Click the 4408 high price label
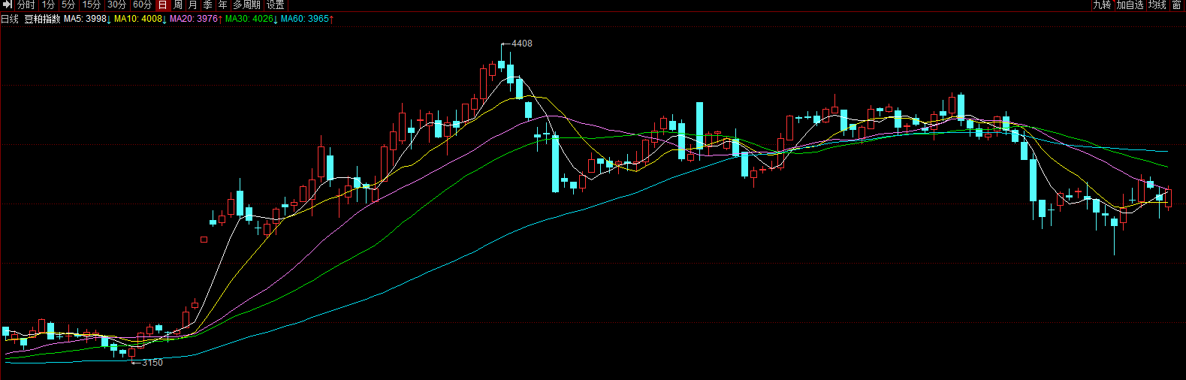1186x380 pixels. [522, 44]
